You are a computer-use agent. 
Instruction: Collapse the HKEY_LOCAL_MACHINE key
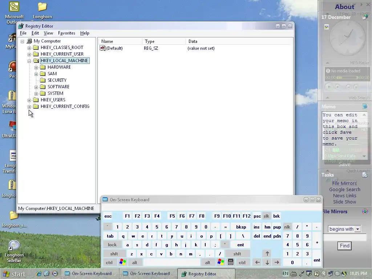point(29,61)
